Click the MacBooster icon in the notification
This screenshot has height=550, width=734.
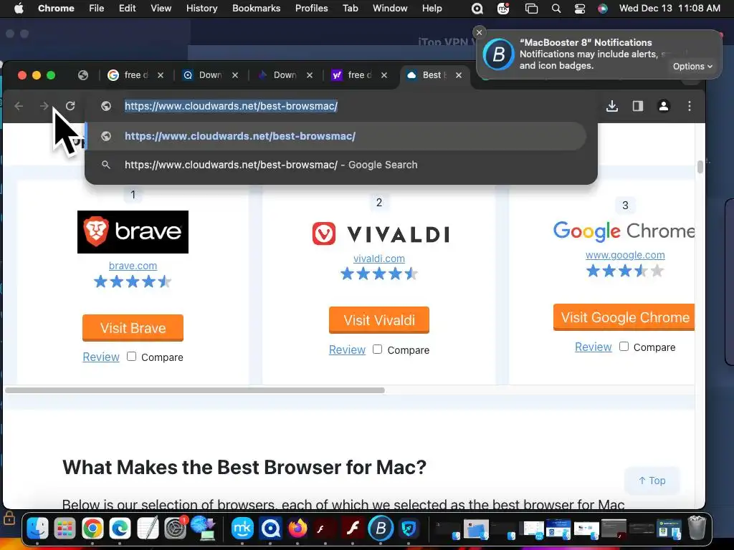pyautogui.click(x=499, y=54)
